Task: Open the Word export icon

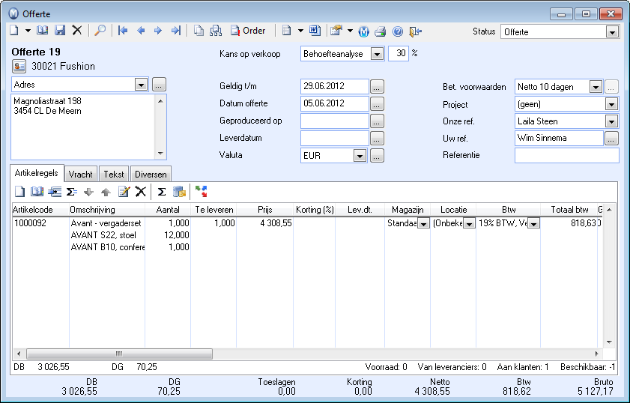Action: tap(315, 31)
